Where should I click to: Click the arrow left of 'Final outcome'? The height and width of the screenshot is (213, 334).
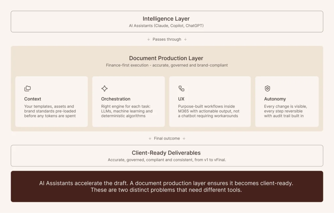(x=150, y=138)
